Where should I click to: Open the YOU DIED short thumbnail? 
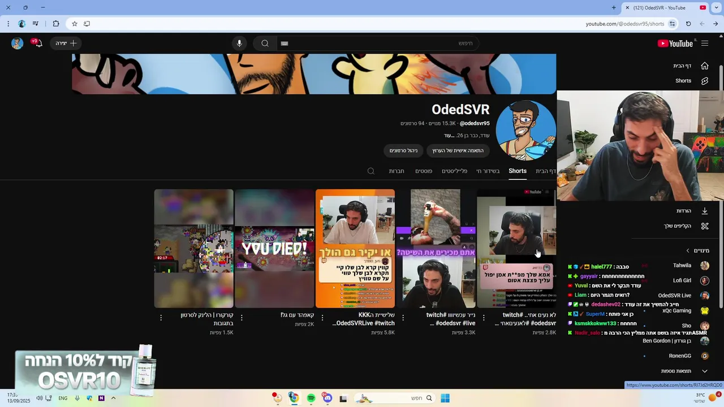274,249
